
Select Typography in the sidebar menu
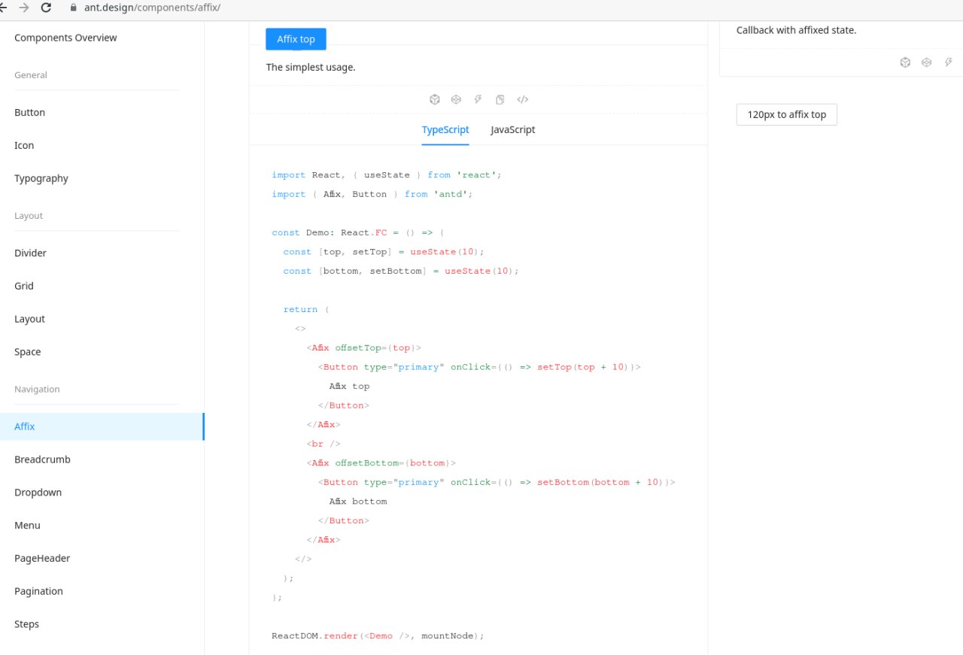coord(41,178)
